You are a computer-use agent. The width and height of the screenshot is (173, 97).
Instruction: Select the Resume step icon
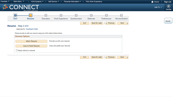pos(31,15)
